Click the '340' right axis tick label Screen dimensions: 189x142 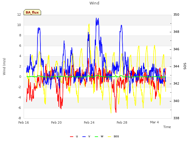pos(176,101)
